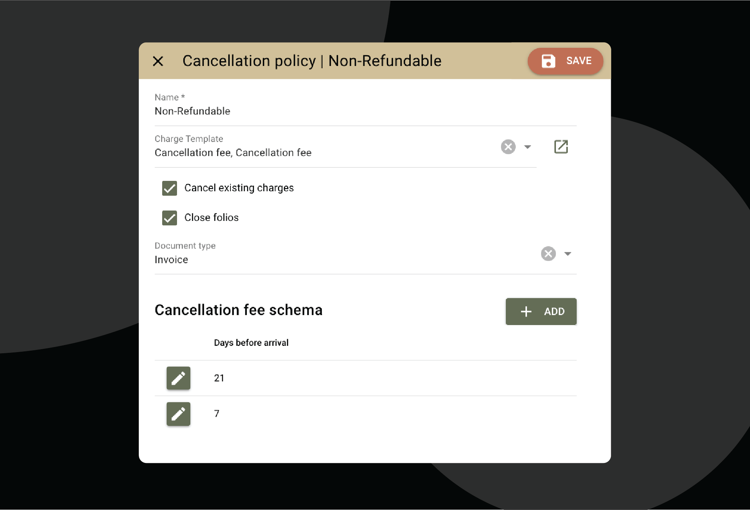This screenshot has height=510, width=750.
Task: Toggle the Close folios checkbox
Action: (170, 218)
